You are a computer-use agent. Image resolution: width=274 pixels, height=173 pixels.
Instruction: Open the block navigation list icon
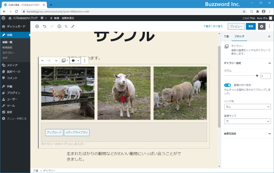66,26
